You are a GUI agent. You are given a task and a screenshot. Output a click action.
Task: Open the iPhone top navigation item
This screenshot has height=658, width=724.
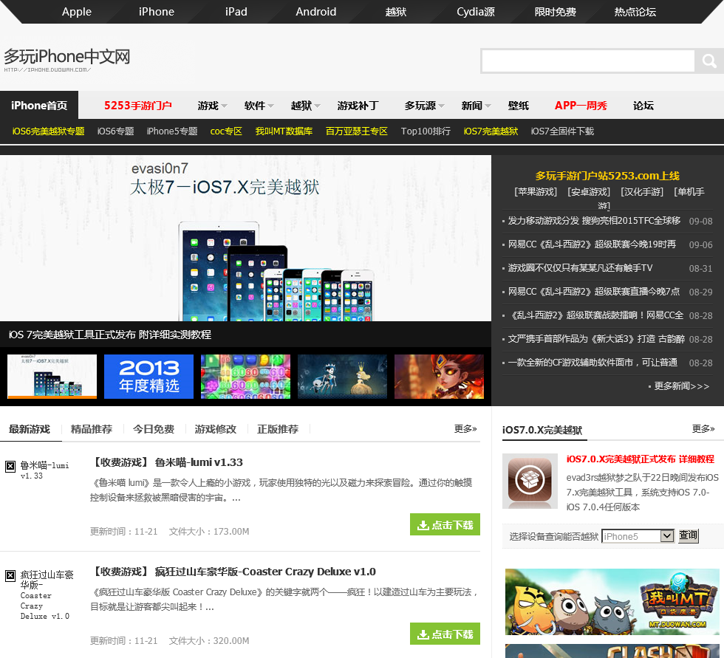(157, 12)
